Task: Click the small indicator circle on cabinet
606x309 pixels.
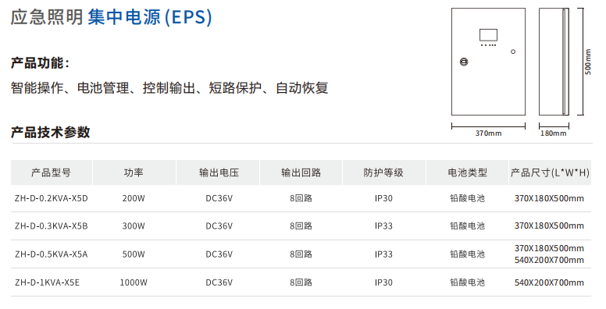Action: pyautogui.click(x=513, y=51)
